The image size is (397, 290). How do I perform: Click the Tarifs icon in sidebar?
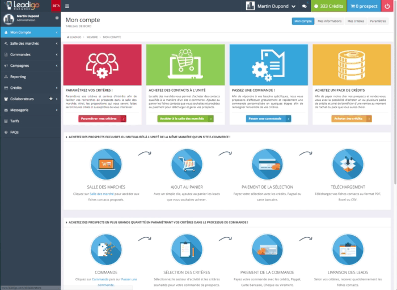(6, 121)
